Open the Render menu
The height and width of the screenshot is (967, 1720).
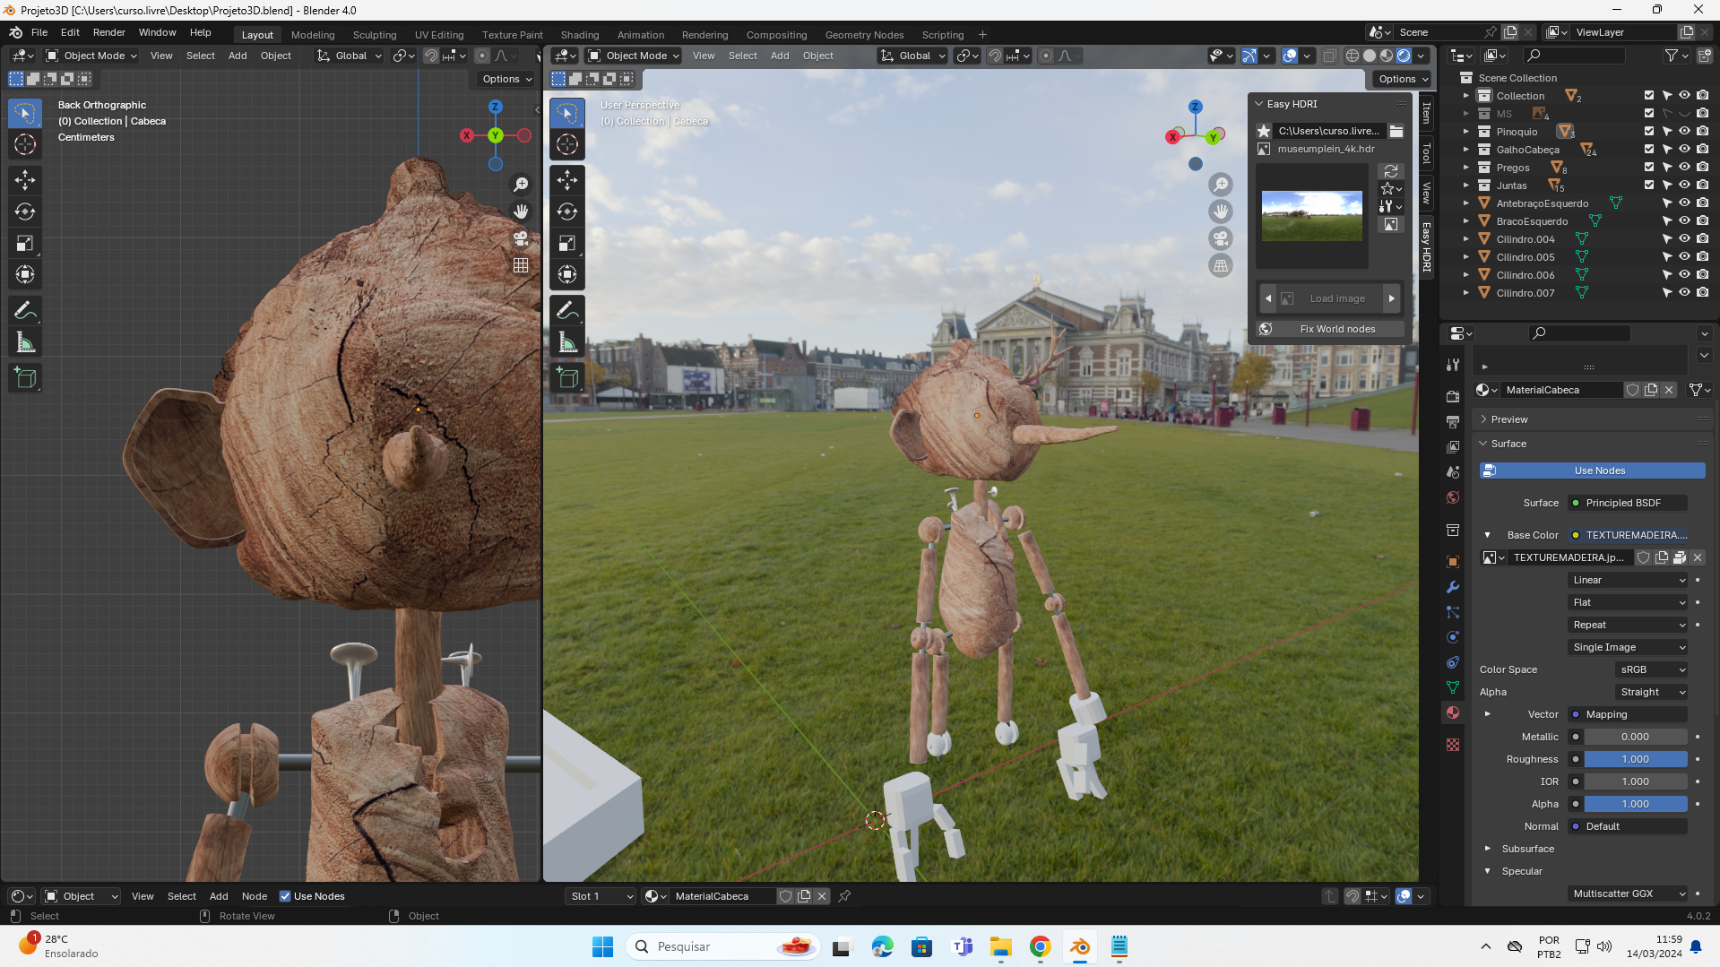(109, 32)
